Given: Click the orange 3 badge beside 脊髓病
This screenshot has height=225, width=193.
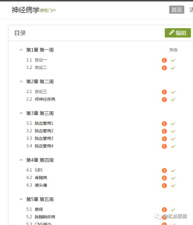Looking at the screenshot, I should [164, 178].
